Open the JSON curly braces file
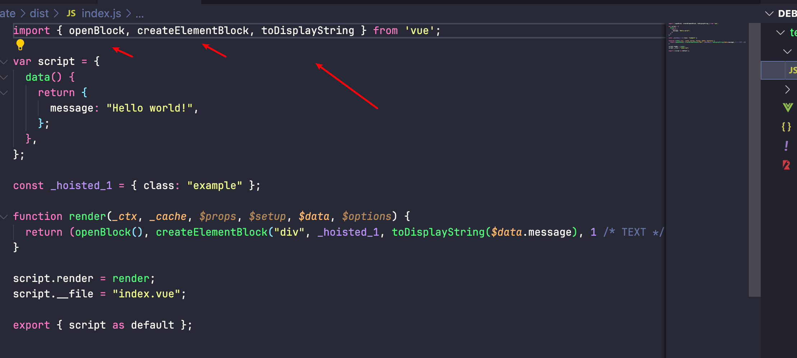 (786, 127)
